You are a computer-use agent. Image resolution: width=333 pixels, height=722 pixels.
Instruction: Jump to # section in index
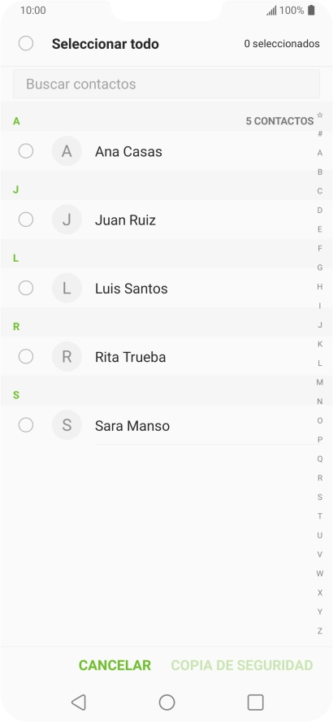coord(320,133)
